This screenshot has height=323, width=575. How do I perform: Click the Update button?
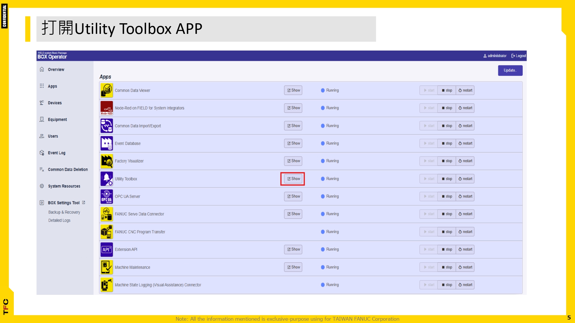click(x=510, y=70)
